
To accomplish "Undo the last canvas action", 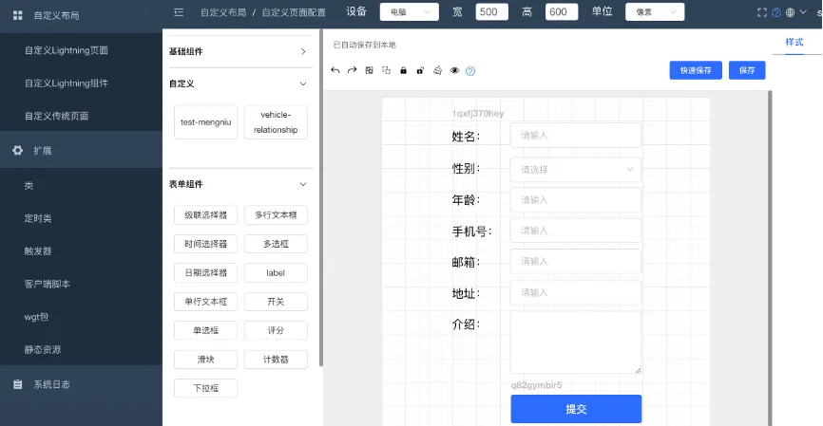I will [x=335, y=70].
